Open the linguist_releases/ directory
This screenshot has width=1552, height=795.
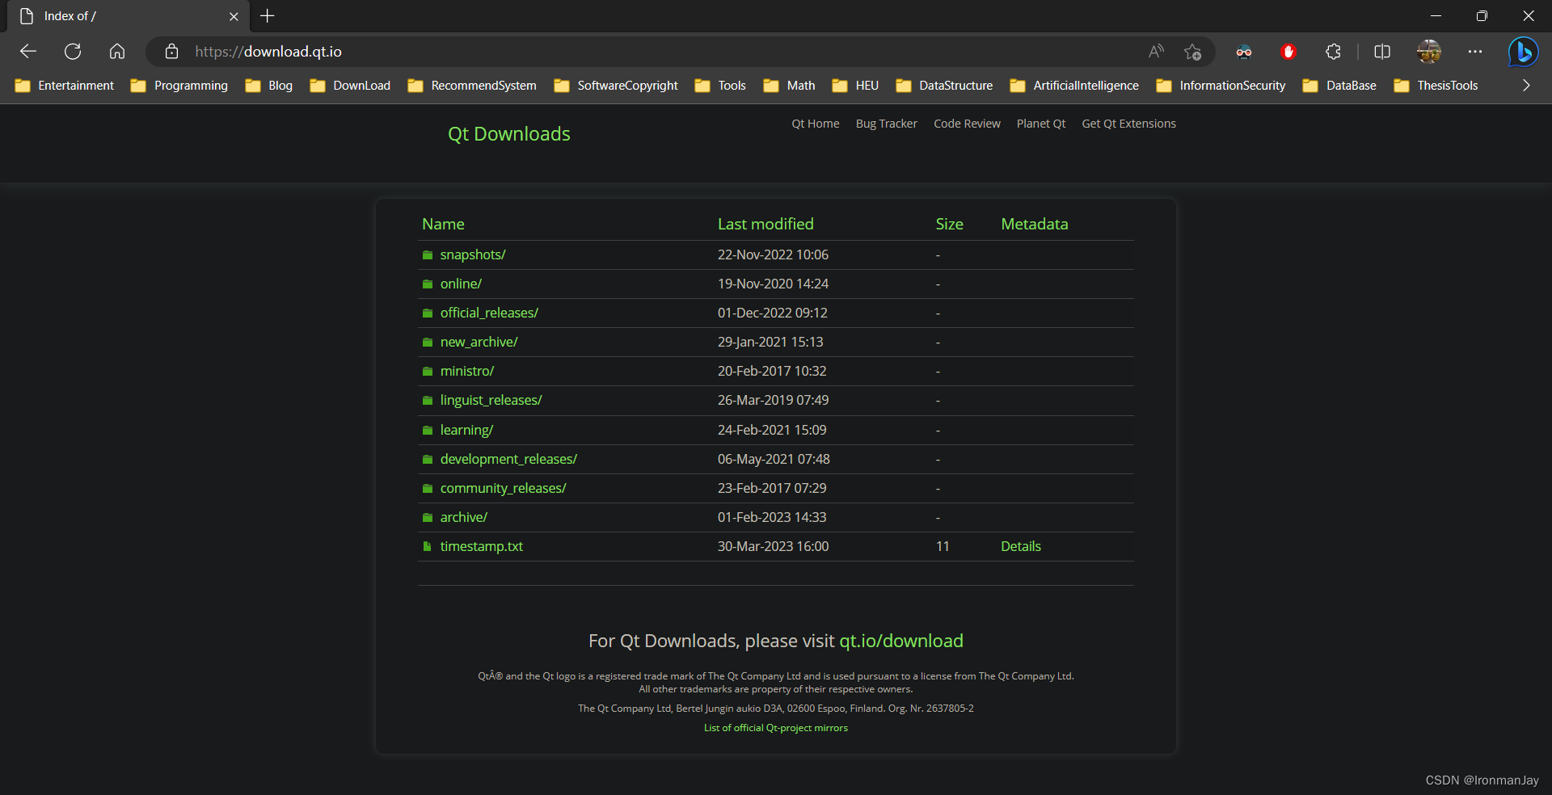click(491, 400)
